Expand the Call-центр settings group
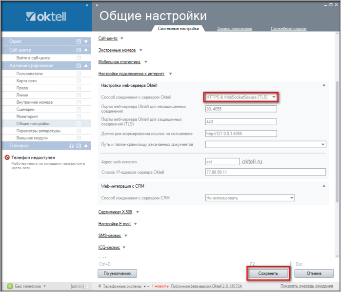341x292 pixels. click(122, 39)
